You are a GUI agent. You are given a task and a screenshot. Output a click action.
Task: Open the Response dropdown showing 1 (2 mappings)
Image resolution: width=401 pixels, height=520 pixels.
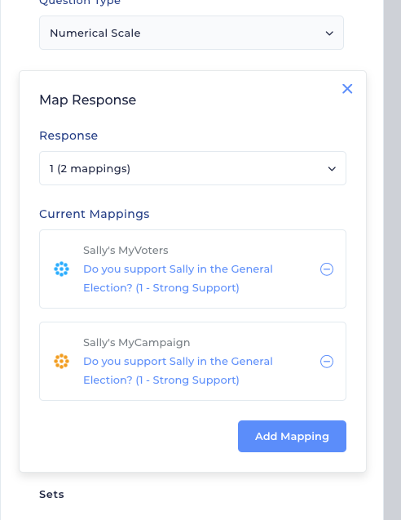coord(192,168)
